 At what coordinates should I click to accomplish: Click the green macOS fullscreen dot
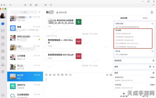[x=5, y=9]
